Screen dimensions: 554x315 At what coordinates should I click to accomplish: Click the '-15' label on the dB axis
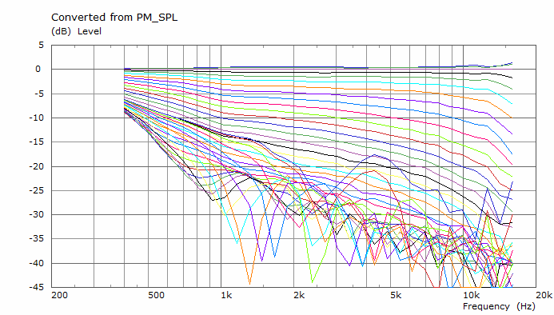tap(37, 142)
